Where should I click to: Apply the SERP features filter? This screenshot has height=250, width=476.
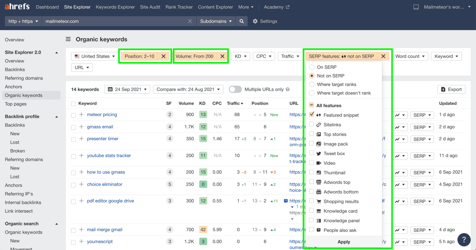[x=344, y=242]
